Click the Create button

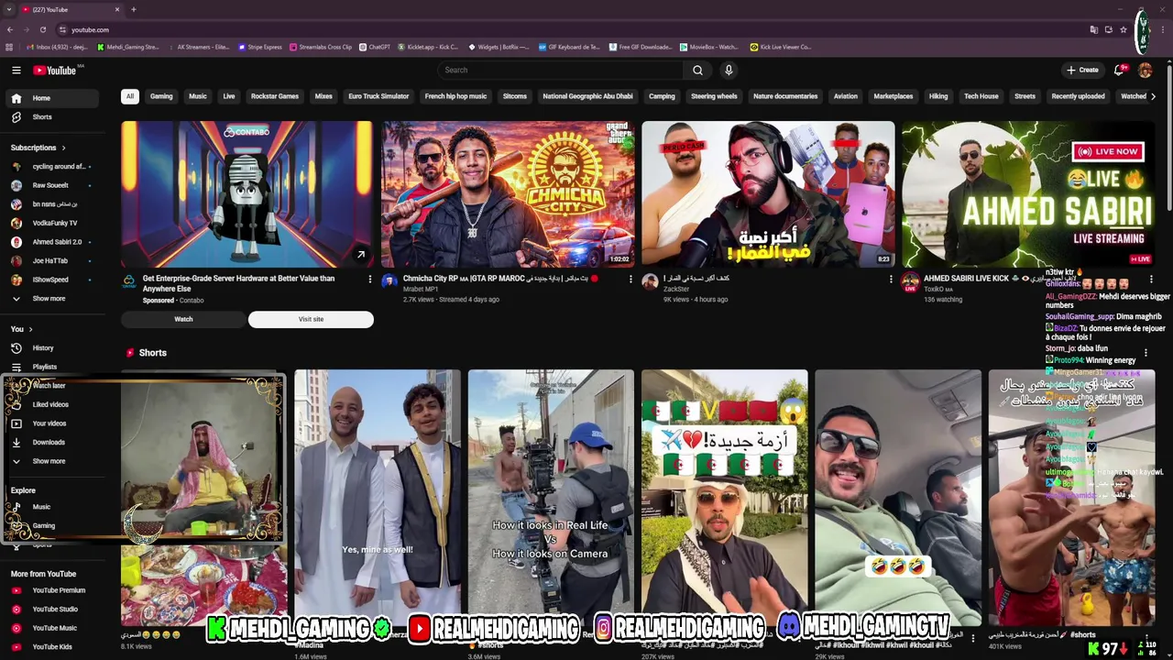pyautogui.click(x=1082, y=70)
